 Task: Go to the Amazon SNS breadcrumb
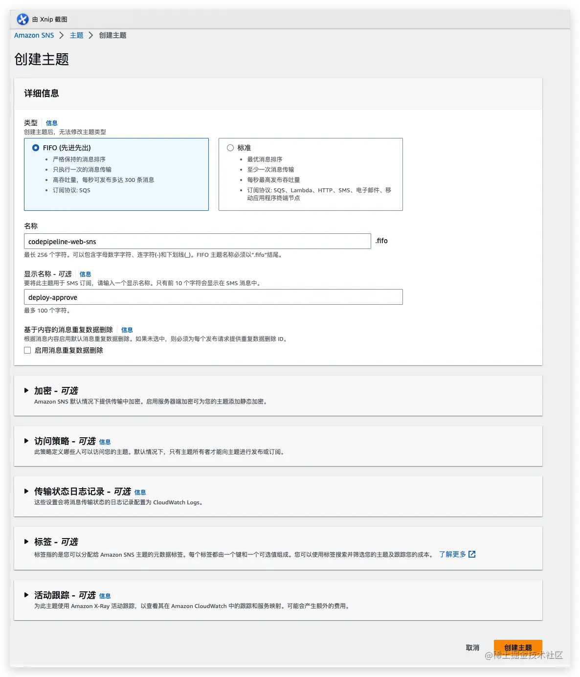(34, 35)
